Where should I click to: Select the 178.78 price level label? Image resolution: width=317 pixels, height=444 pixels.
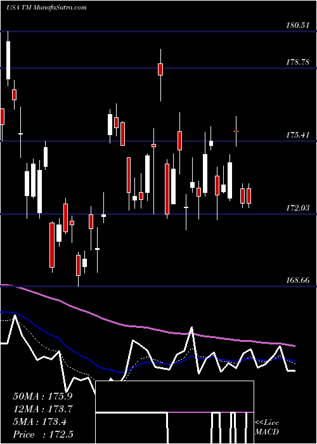tap(298, 62)
